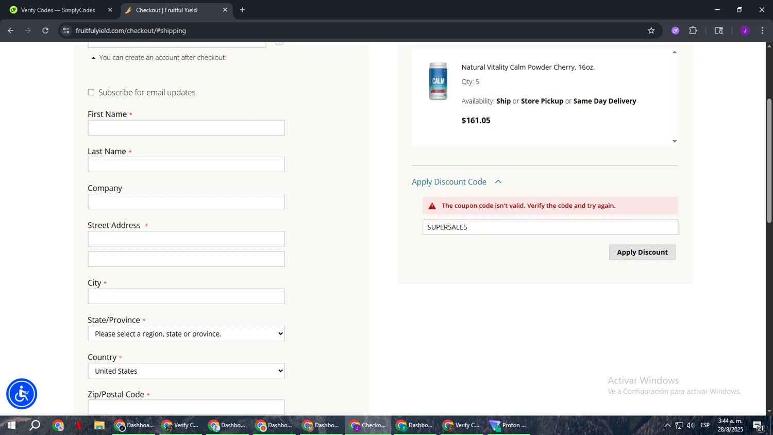The image size is (773, 435).
Task: Open a new browser tab
Action: [242, 10]
